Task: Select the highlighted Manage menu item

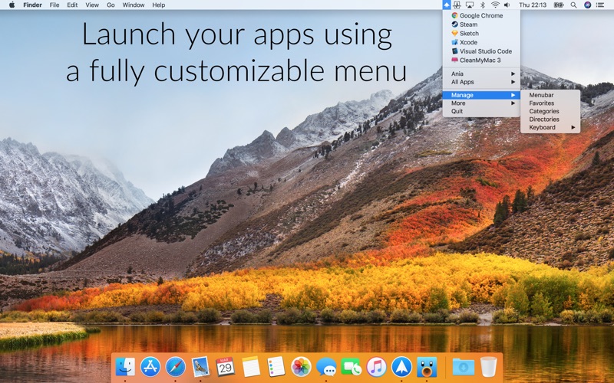Action: click(481, 95)
